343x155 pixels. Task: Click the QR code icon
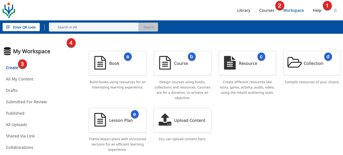point(8,27)
